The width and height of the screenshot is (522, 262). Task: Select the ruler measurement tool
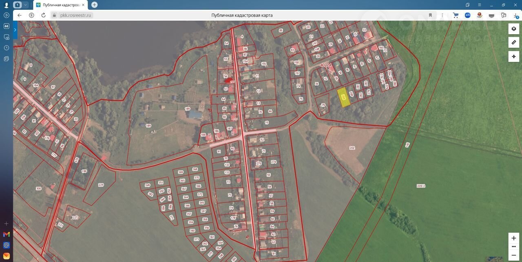pos(513,42)
